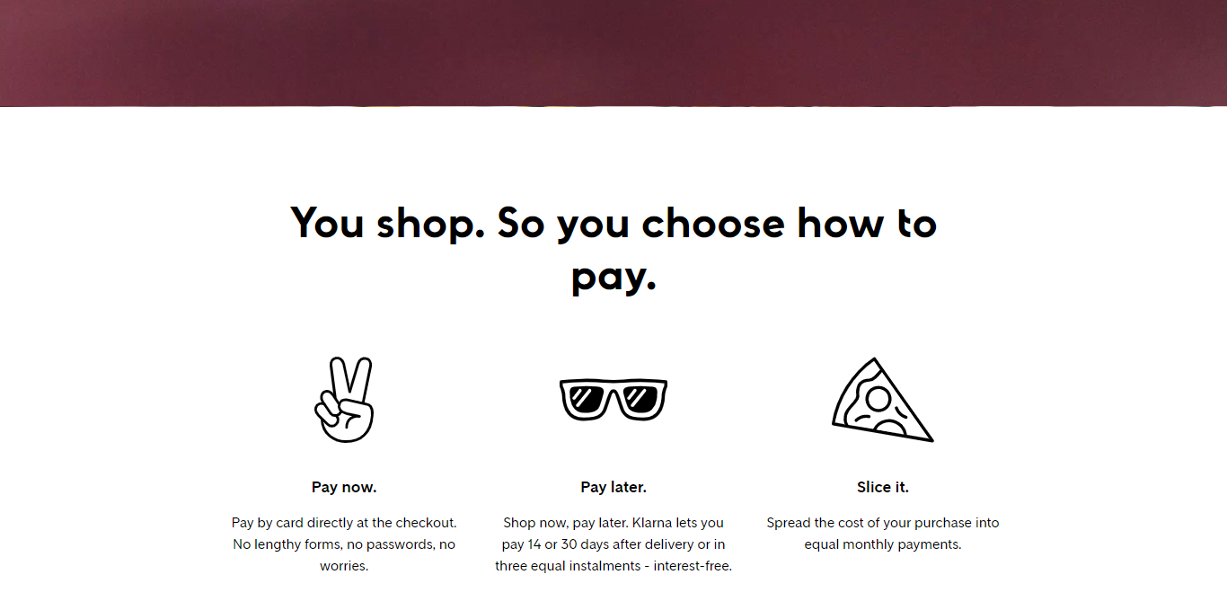Click the "Spread the cost of your purchase" line
The width and height of the screenshot is (1227, 610).
883,522
